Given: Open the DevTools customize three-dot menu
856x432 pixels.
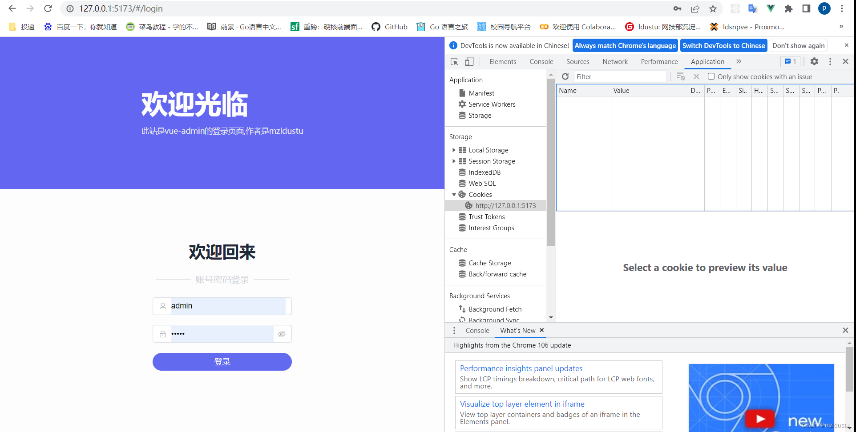Looking at the screenshot, I should [x=830, y=62].
